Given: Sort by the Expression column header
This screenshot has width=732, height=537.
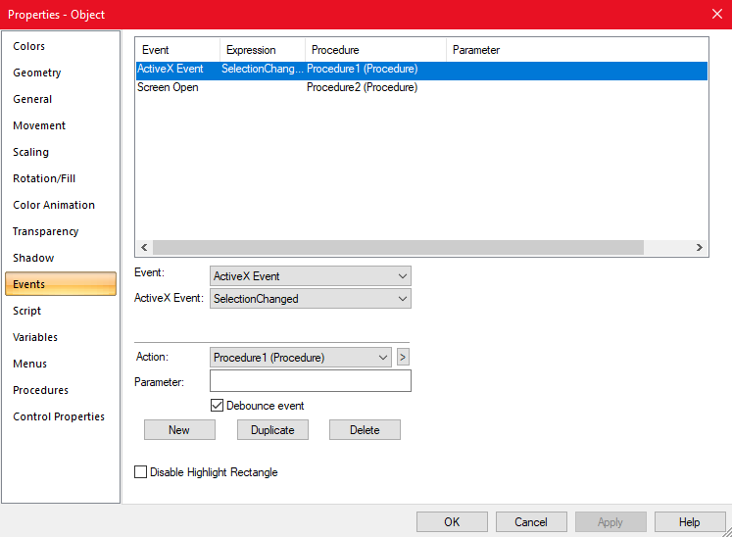Looking at the screenshot, I should point(263,50).
